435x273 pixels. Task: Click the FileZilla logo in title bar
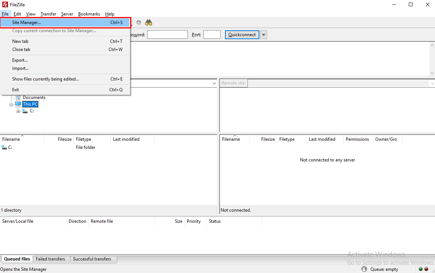coord(5,4)
